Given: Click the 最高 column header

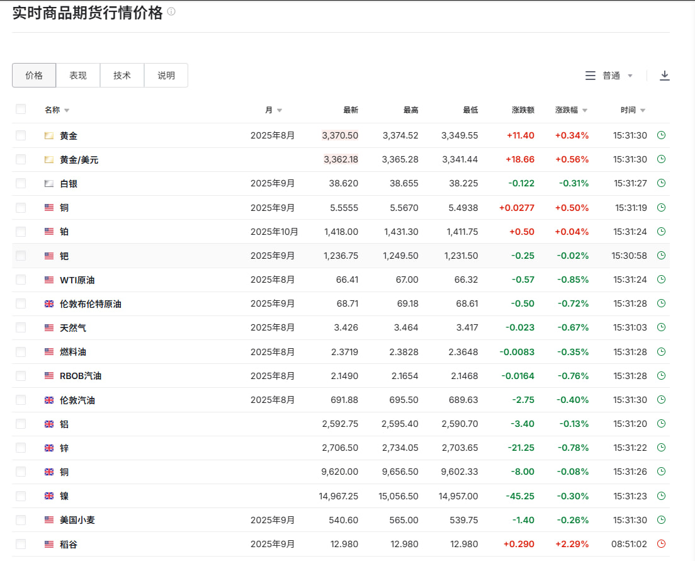Looking at the screenshot, I should click(x=410, y=110).
